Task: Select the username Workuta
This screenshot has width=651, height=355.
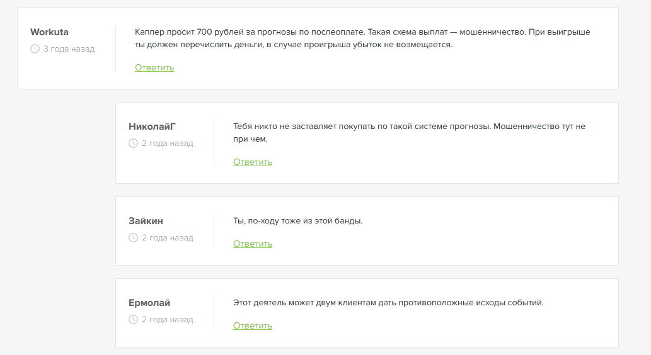Action: click(x=49, y=32)
